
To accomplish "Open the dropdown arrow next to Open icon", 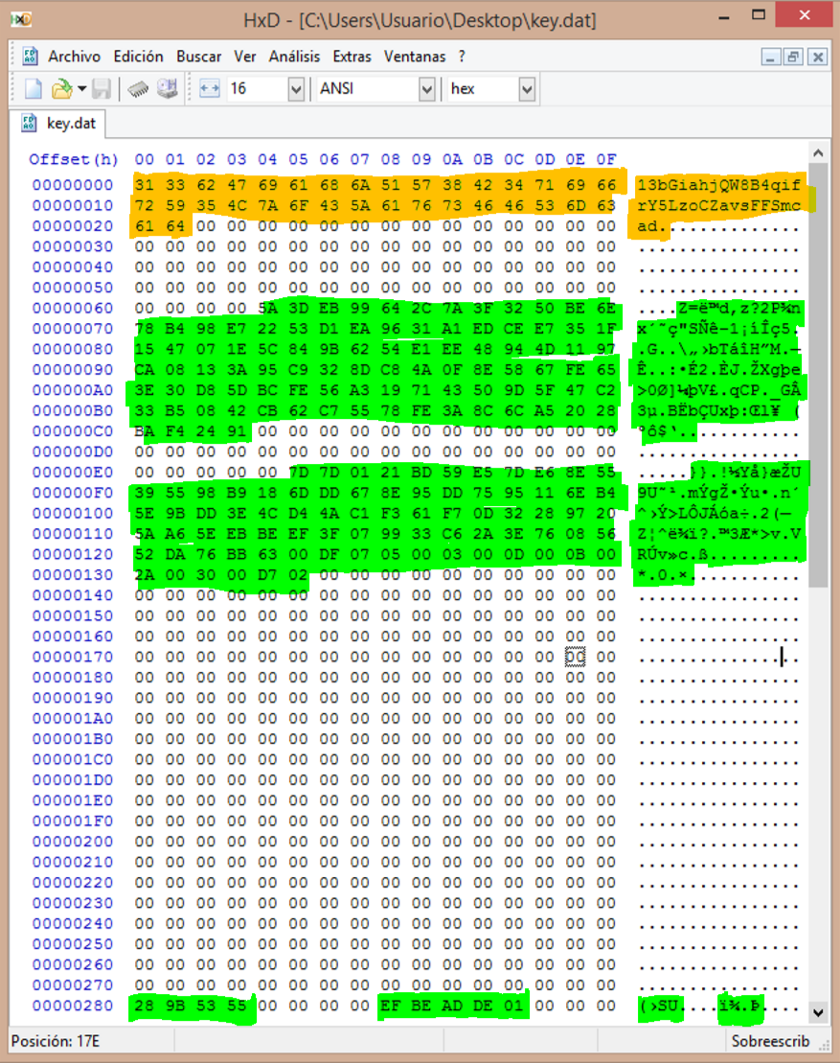I will [82, 89].
